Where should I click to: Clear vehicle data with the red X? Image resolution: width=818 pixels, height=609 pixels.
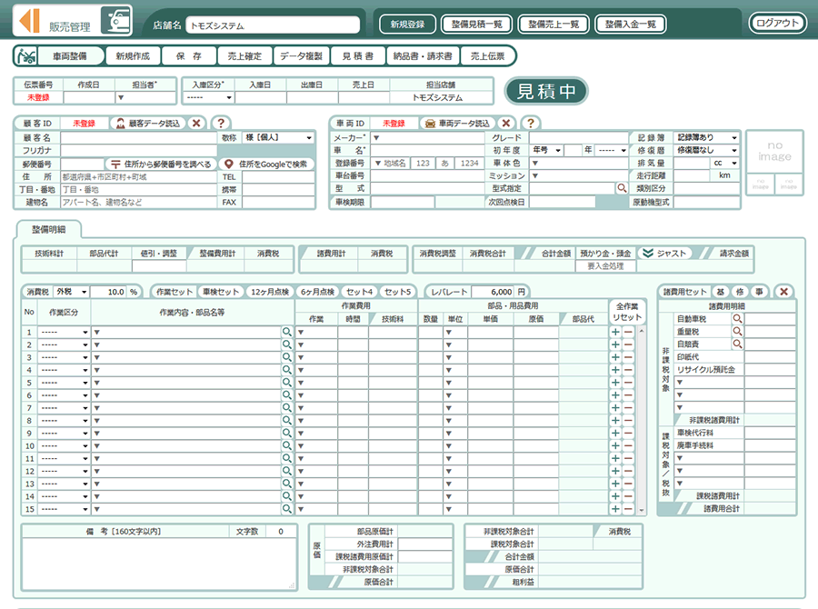tap(505, 123)
